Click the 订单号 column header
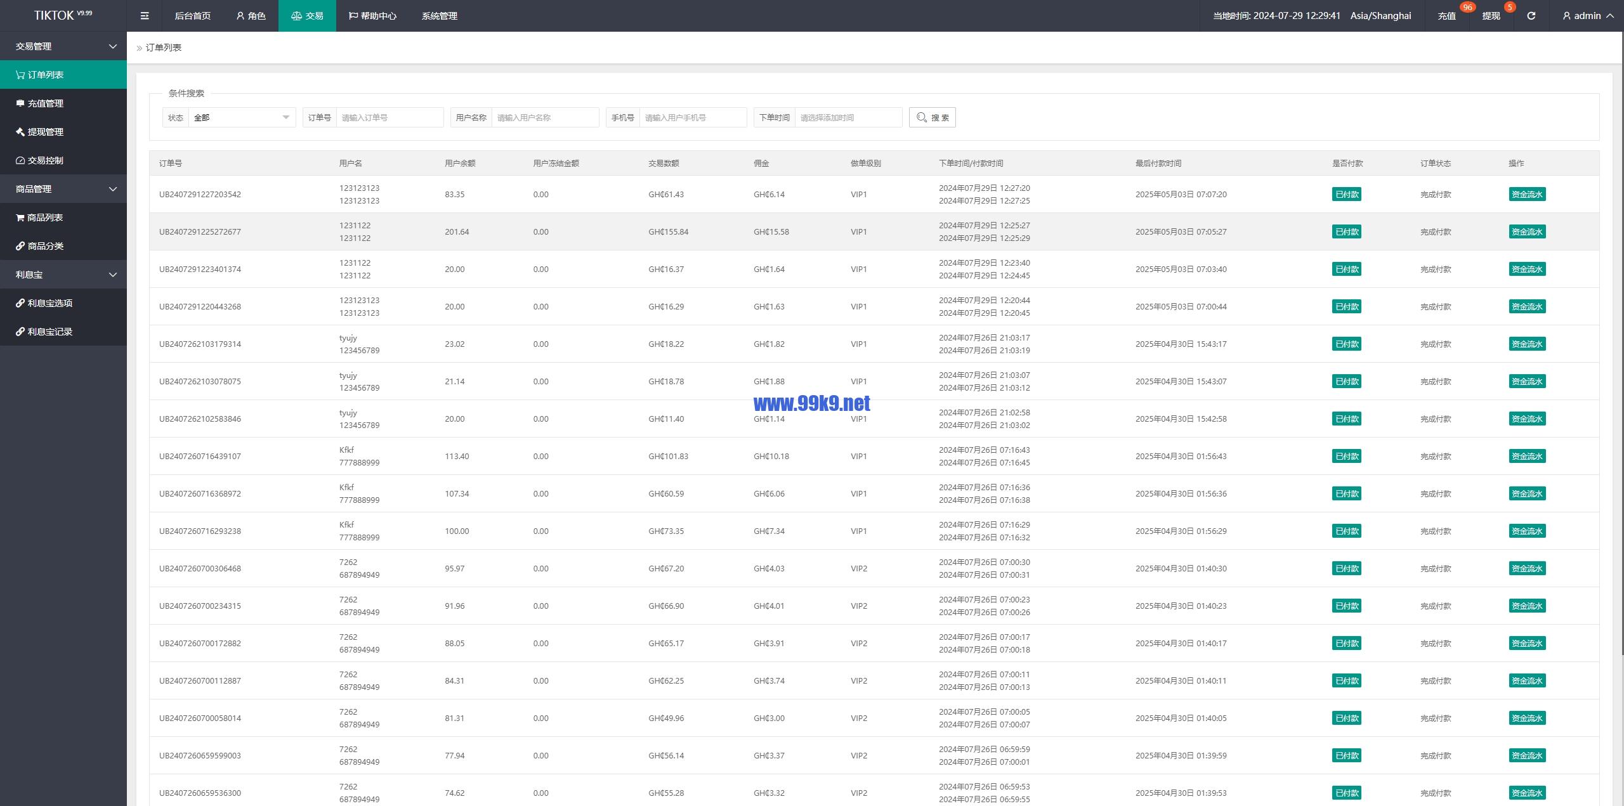The image size is (1624, 806). click(x=170, y=164)
